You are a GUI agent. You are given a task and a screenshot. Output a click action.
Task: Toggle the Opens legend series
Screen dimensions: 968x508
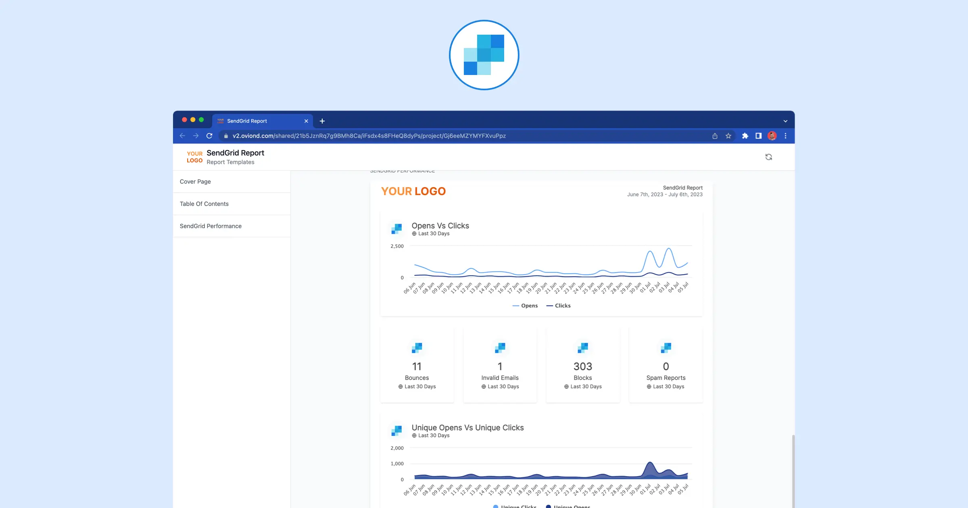point(525,306)
